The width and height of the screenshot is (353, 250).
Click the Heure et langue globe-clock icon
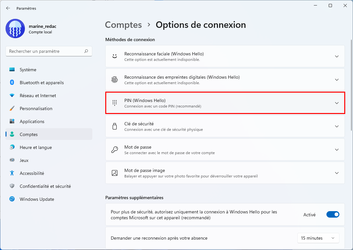(12, 147)
